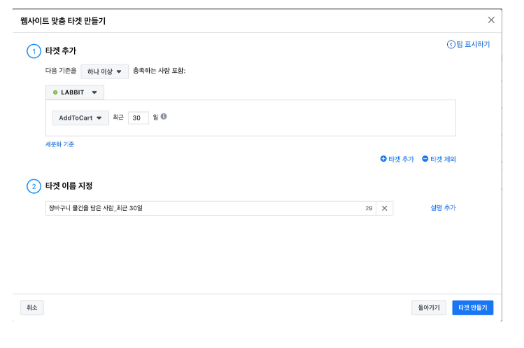This screenshot has width=524, height=348.
Task: Click the minus icon for 타겟 제외
Action: (x=425, y=159)
